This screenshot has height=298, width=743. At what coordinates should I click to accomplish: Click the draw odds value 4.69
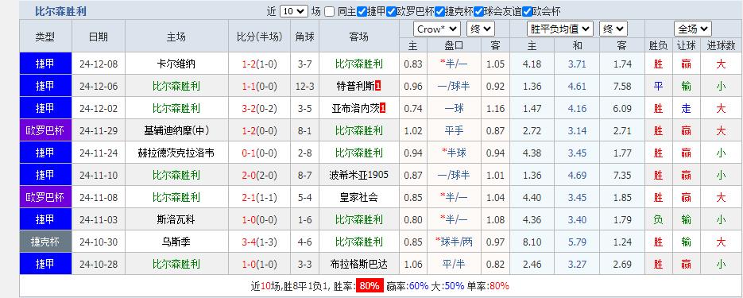click(577, 176)
